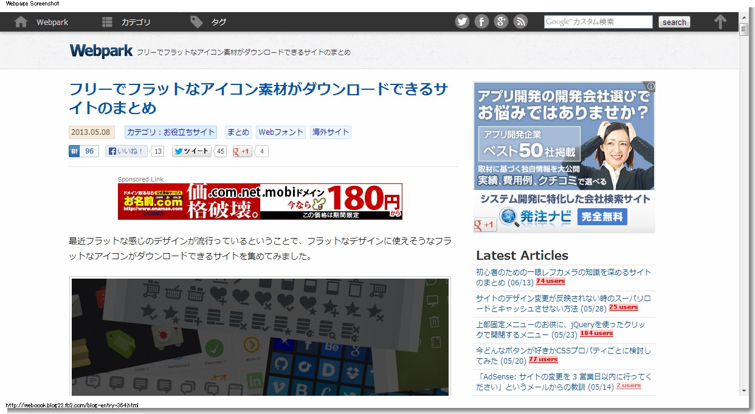Click the Google +1 button under the title

(x=242, y=151)
